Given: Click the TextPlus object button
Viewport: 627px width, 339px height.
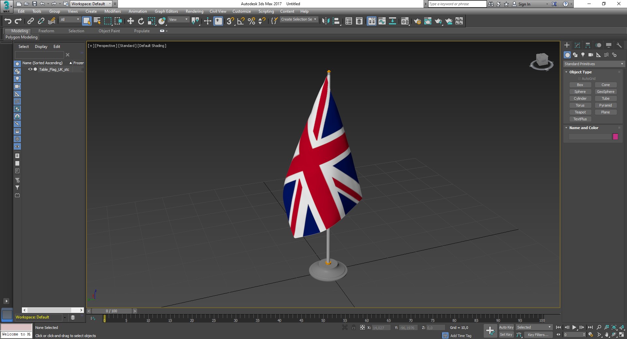Looking at the screenshot, I should [x=580, y=119].
